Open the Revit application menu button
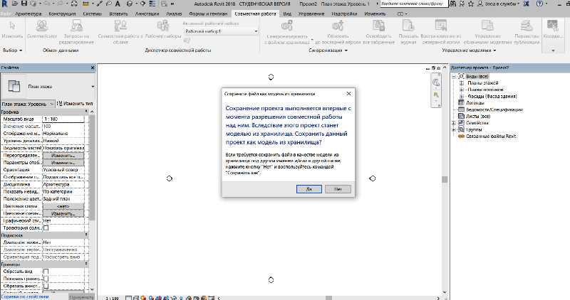The width and height of the screenshot is (570, 300). (4, 4)
